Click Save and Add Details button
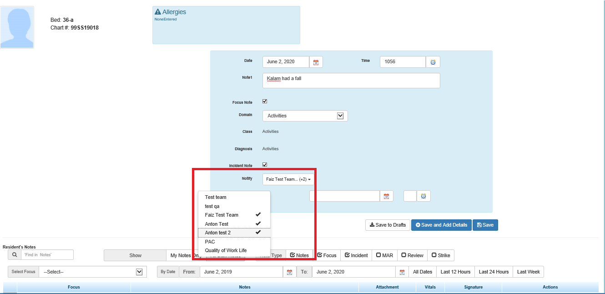605x294 pixels. click(x=441, y=225)
